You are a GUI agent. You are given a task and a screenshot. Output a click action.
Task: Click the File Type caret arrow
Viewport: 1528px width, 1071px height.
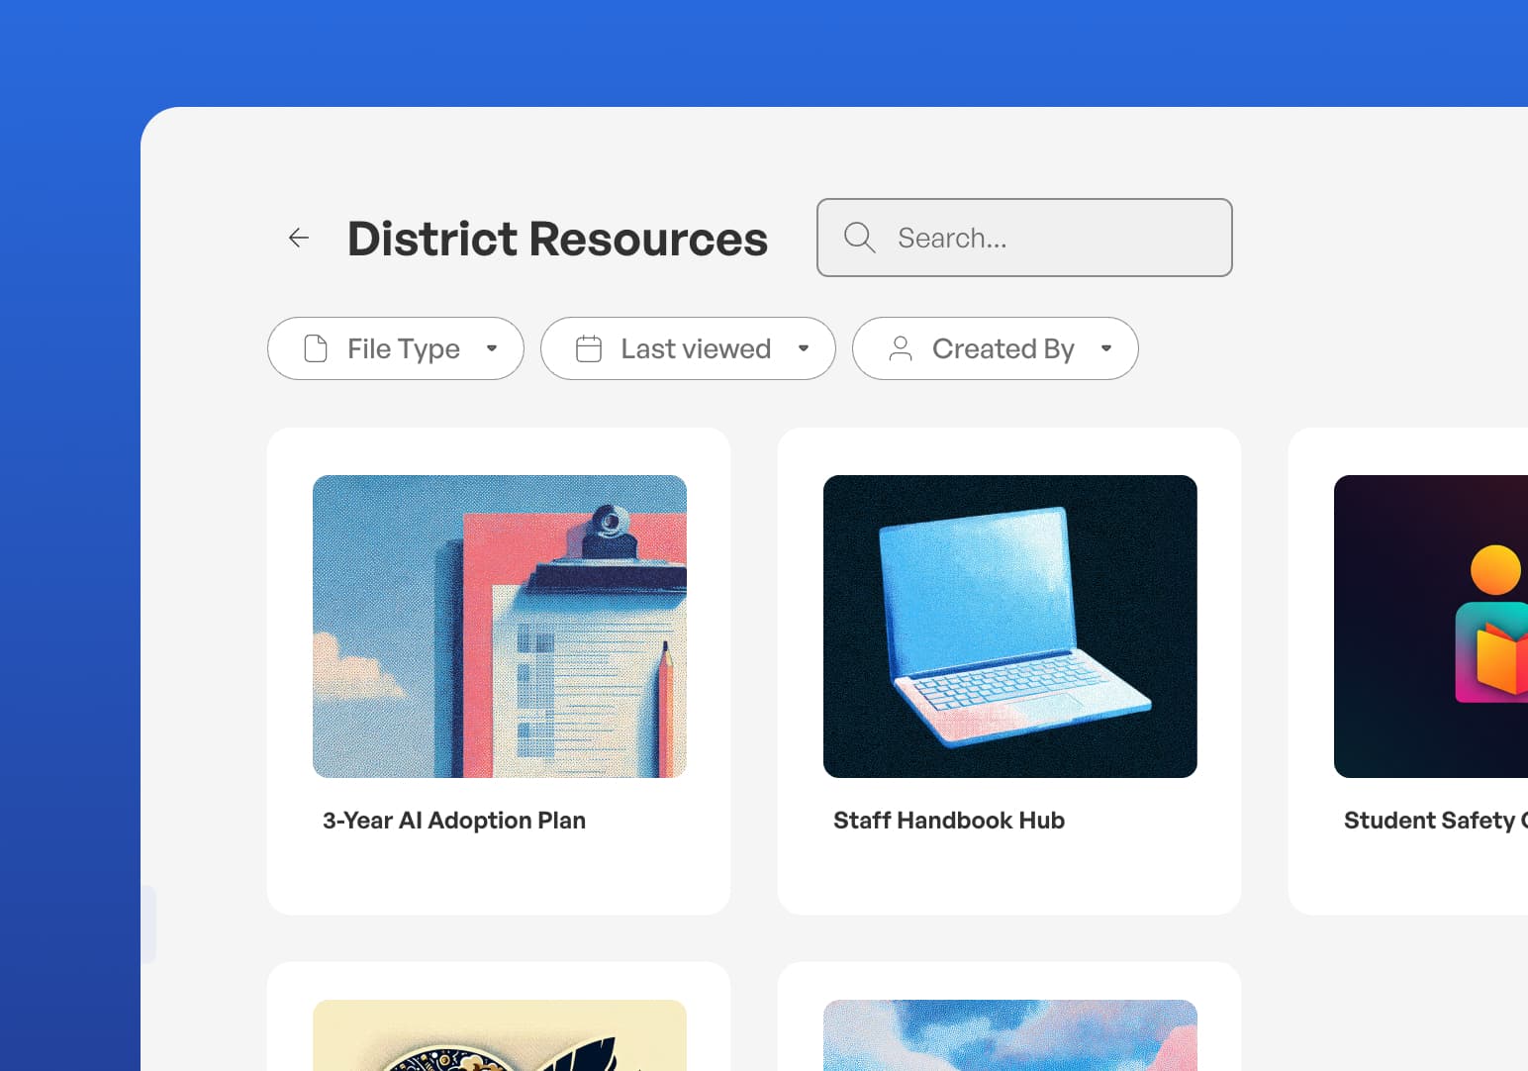(492, 348)
